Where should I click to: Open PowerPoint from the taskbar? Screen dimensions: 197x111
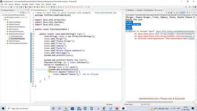click(117, 108)
